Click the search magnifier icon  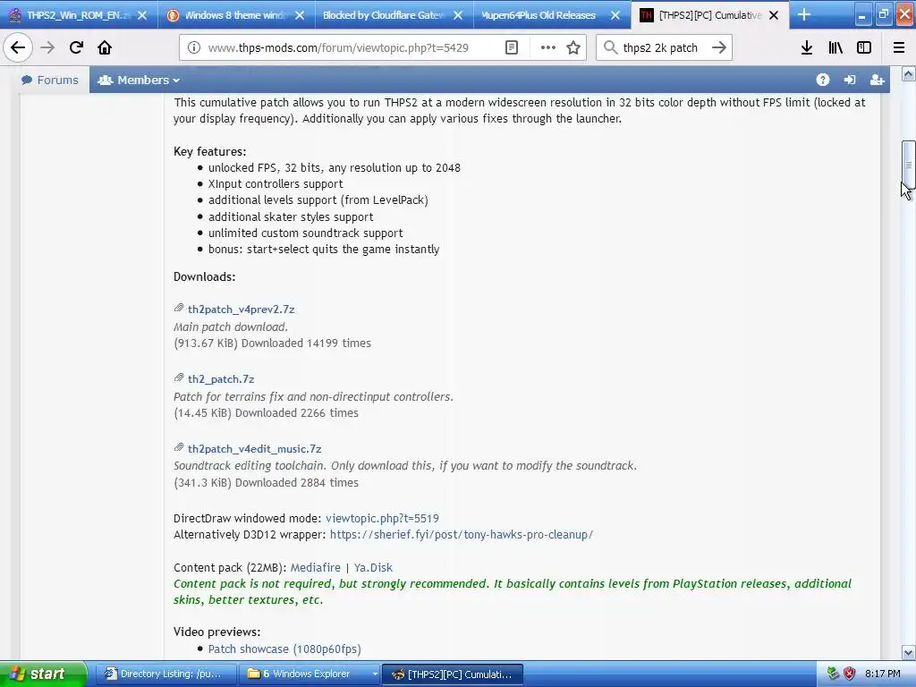tap(610, 47)
